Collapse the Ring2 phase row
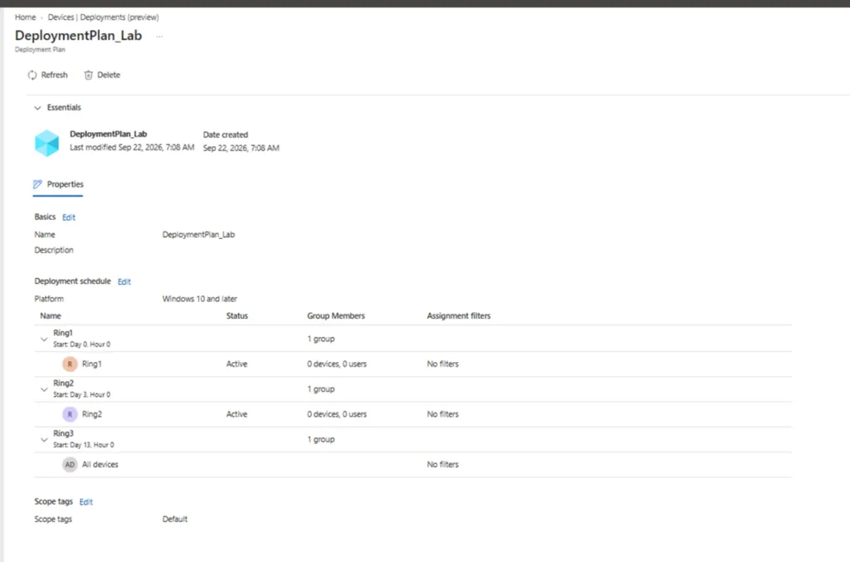The height and width of the screenshot is (562, 850). point(44,389)
